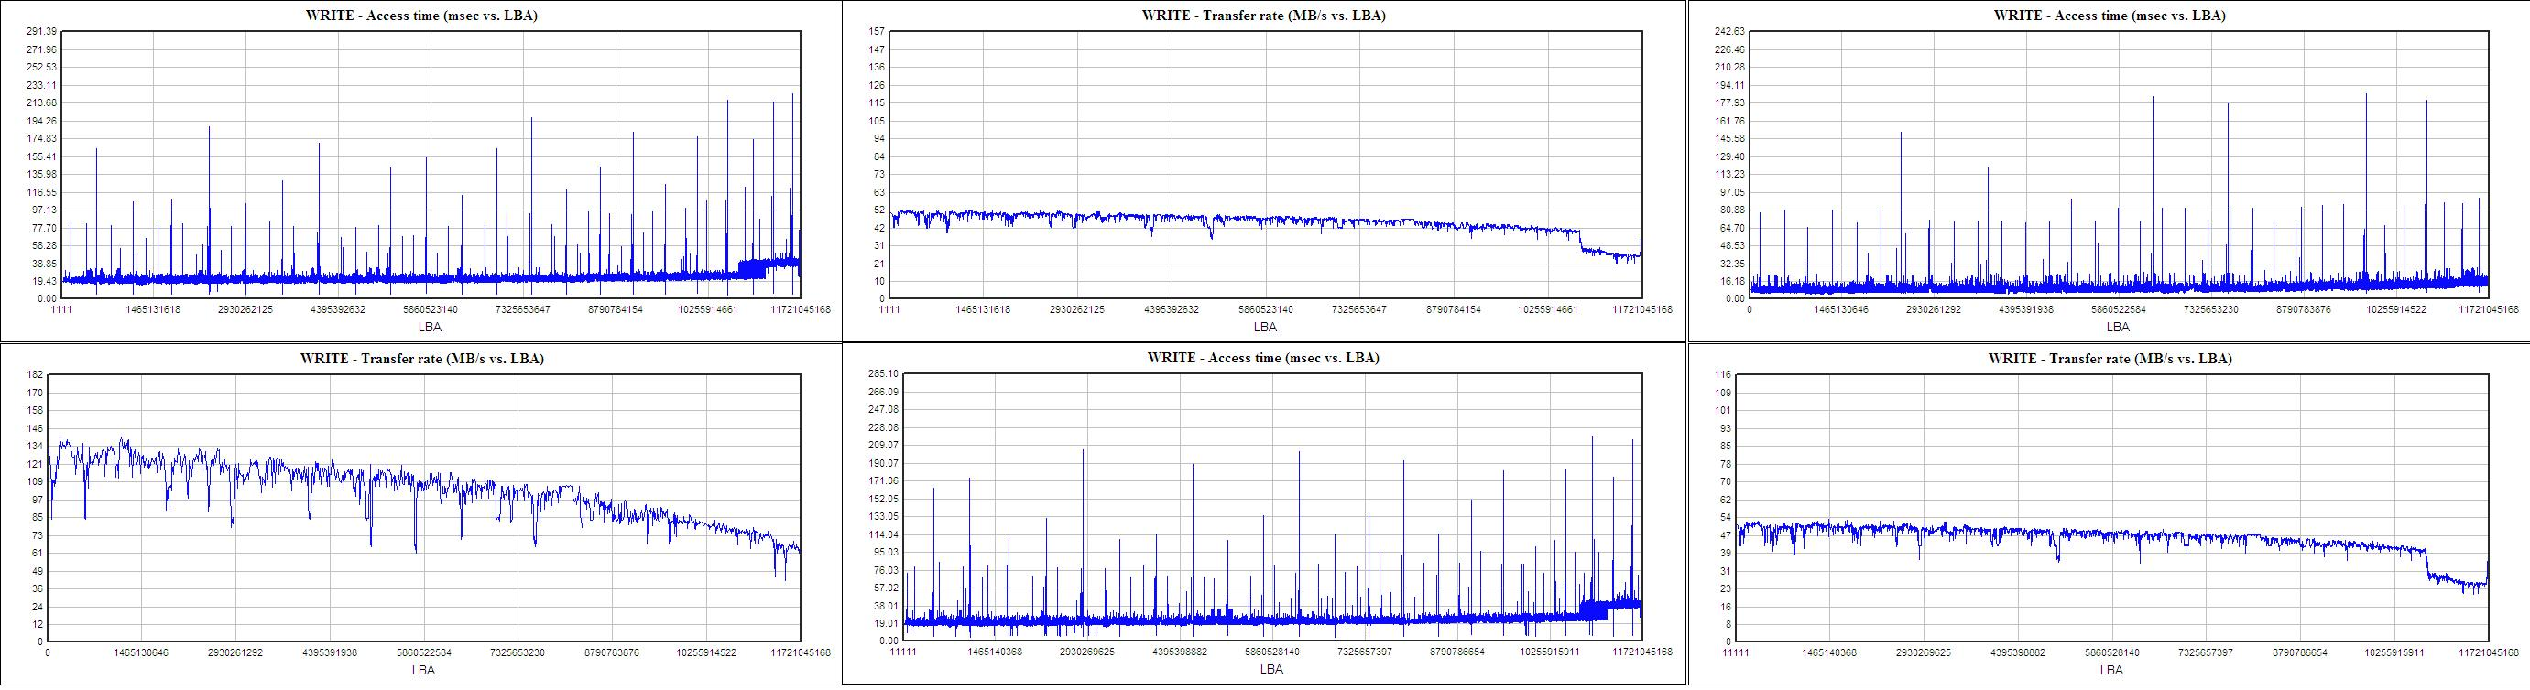
Task: Click the 135.98 tick label
Action: (x=41, y=174)
